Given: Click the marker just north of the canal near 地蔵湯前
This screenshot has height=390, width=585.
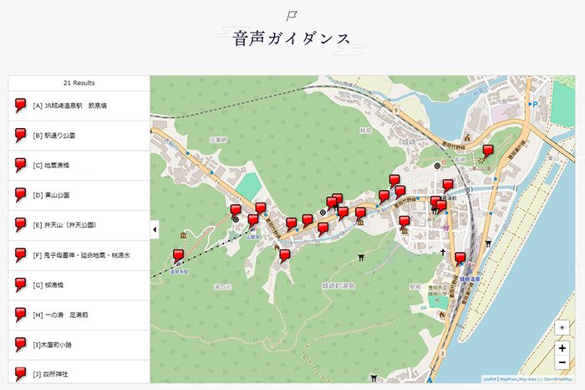Looking at the screenshot, I should click(448, 186).
